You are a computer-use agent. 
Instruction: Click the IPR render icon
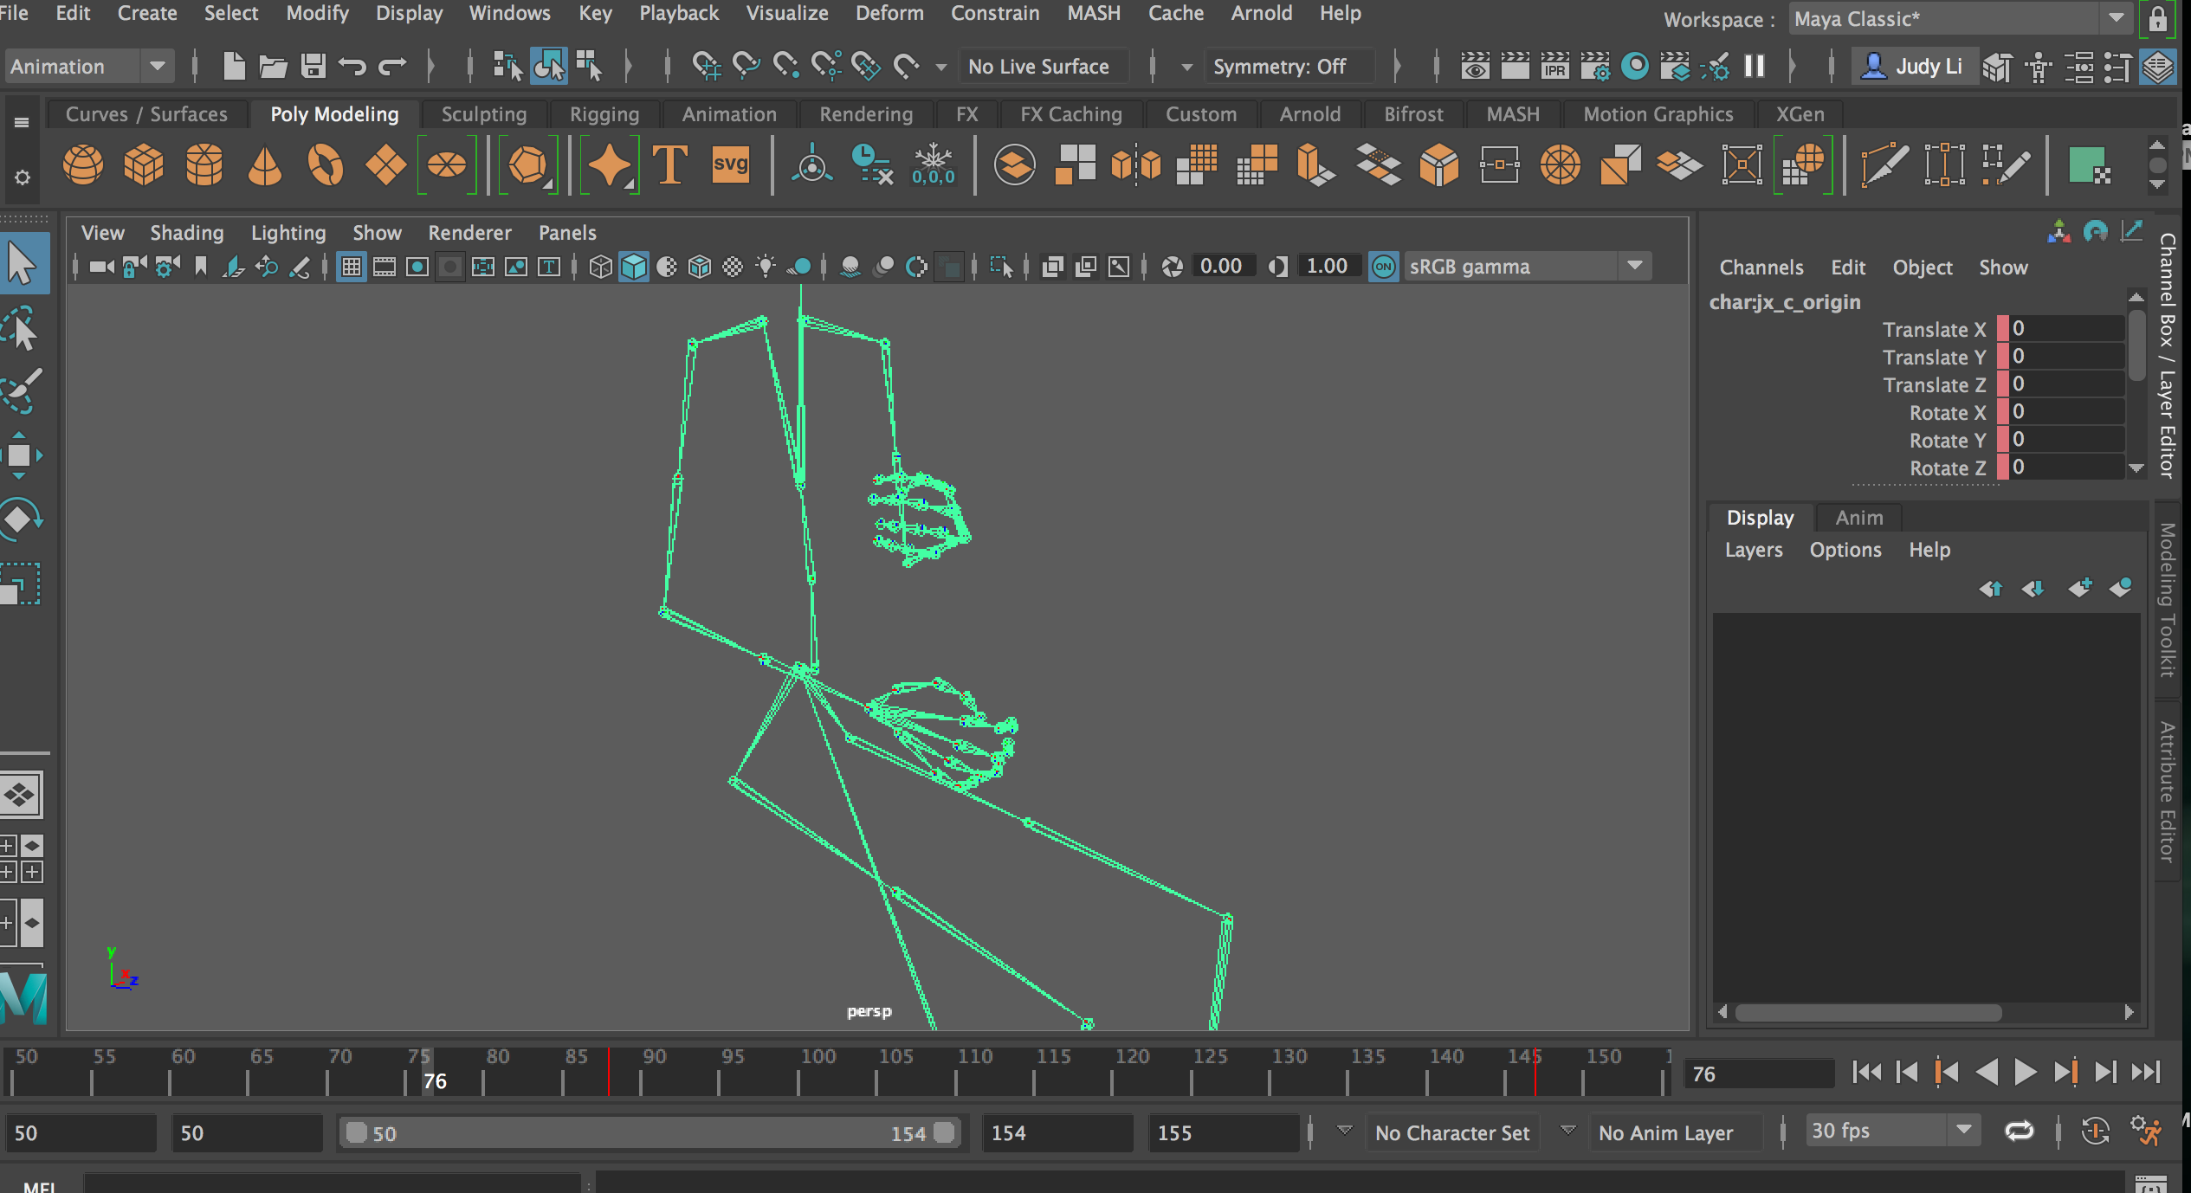(1554, 67)
